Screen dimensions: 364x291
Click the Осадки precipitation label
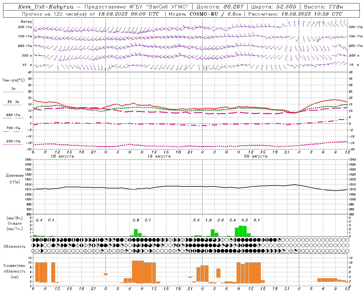pos(15,223)
